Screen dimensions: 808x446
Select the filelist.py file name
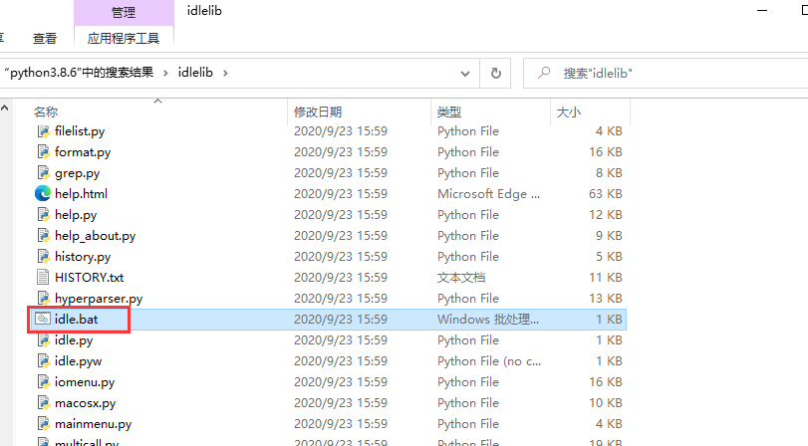tap(80, 131)
